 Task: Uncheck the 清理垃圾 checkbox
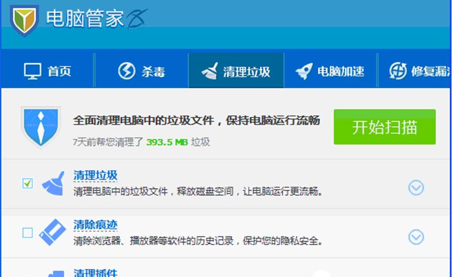[x=28, y=183]
